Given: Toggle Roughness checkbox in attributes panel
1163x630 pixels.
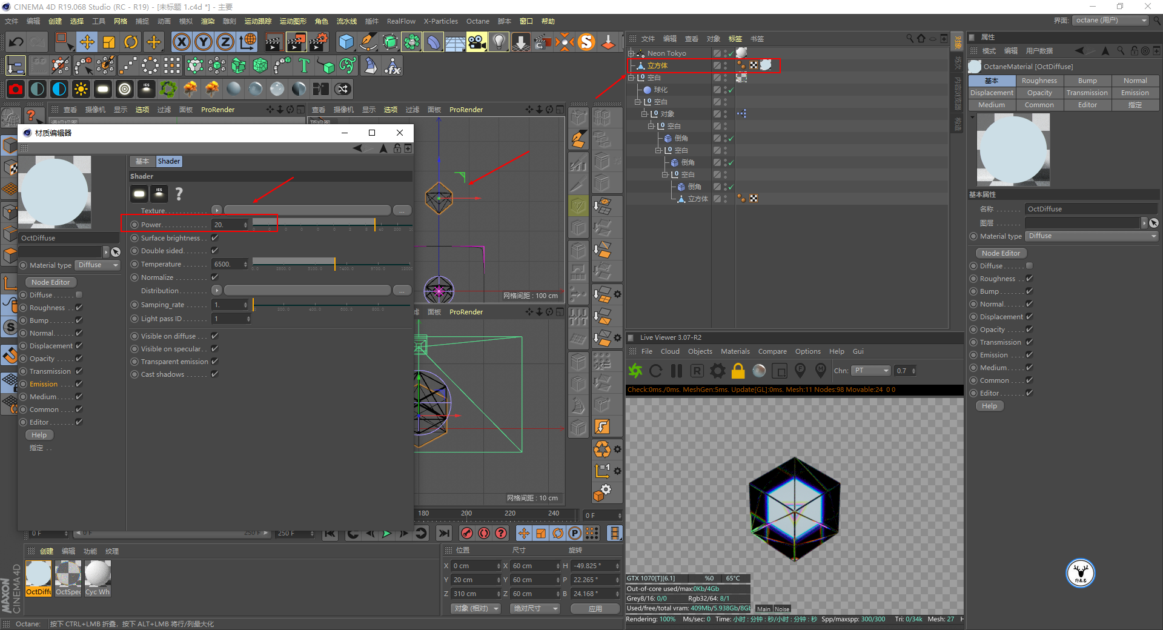Looking at the screenshot, I should (1029, 279).
